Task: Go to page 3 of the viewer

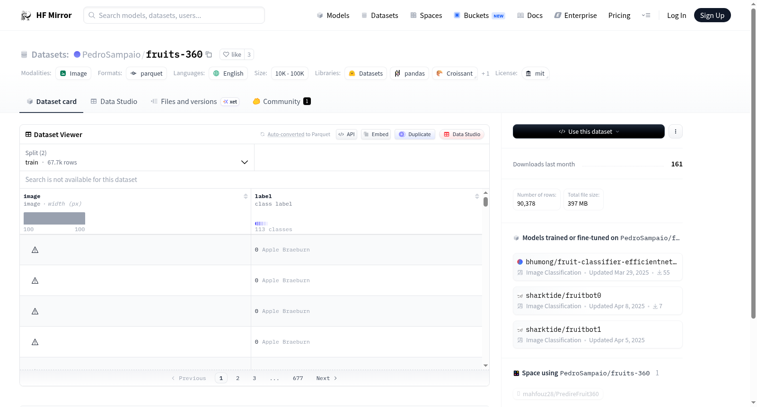Action: [255, 378]
